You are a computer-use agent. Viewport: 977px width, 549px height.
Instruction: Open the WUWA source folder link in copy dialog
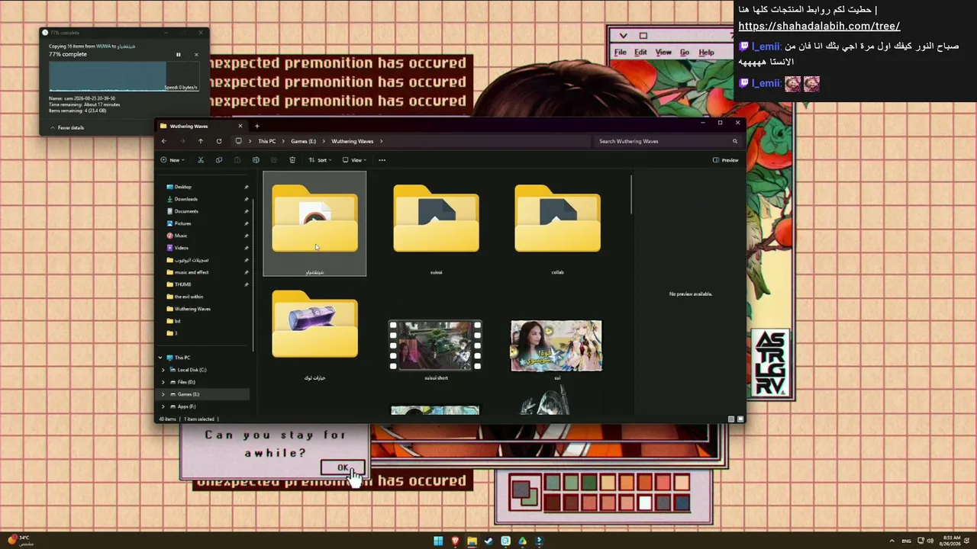coord(103,47)
